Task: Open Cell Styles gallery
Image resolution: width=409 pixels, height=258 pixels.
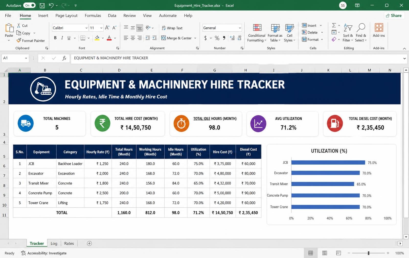Action: 290,33
